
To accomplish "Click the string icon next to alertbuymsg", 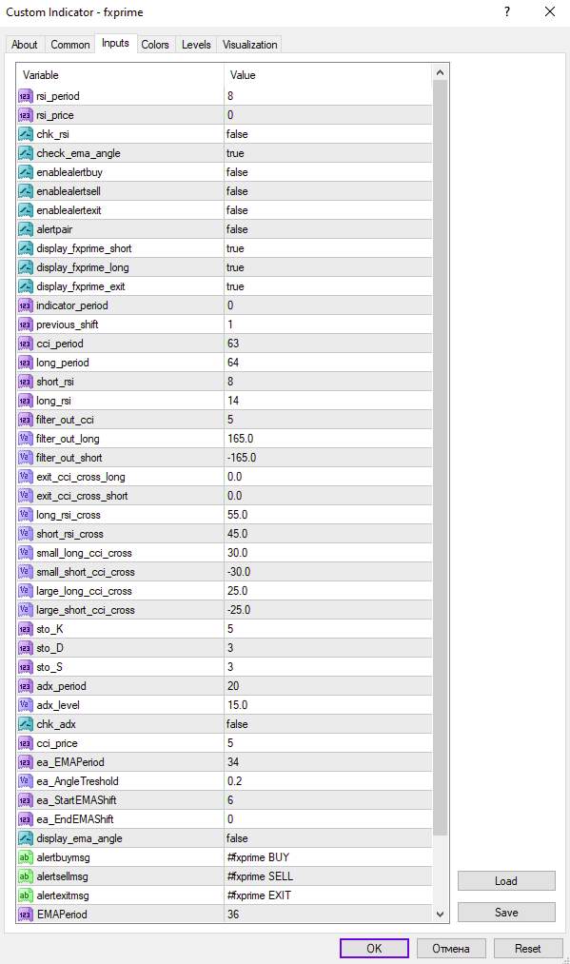I will point(25,857).
